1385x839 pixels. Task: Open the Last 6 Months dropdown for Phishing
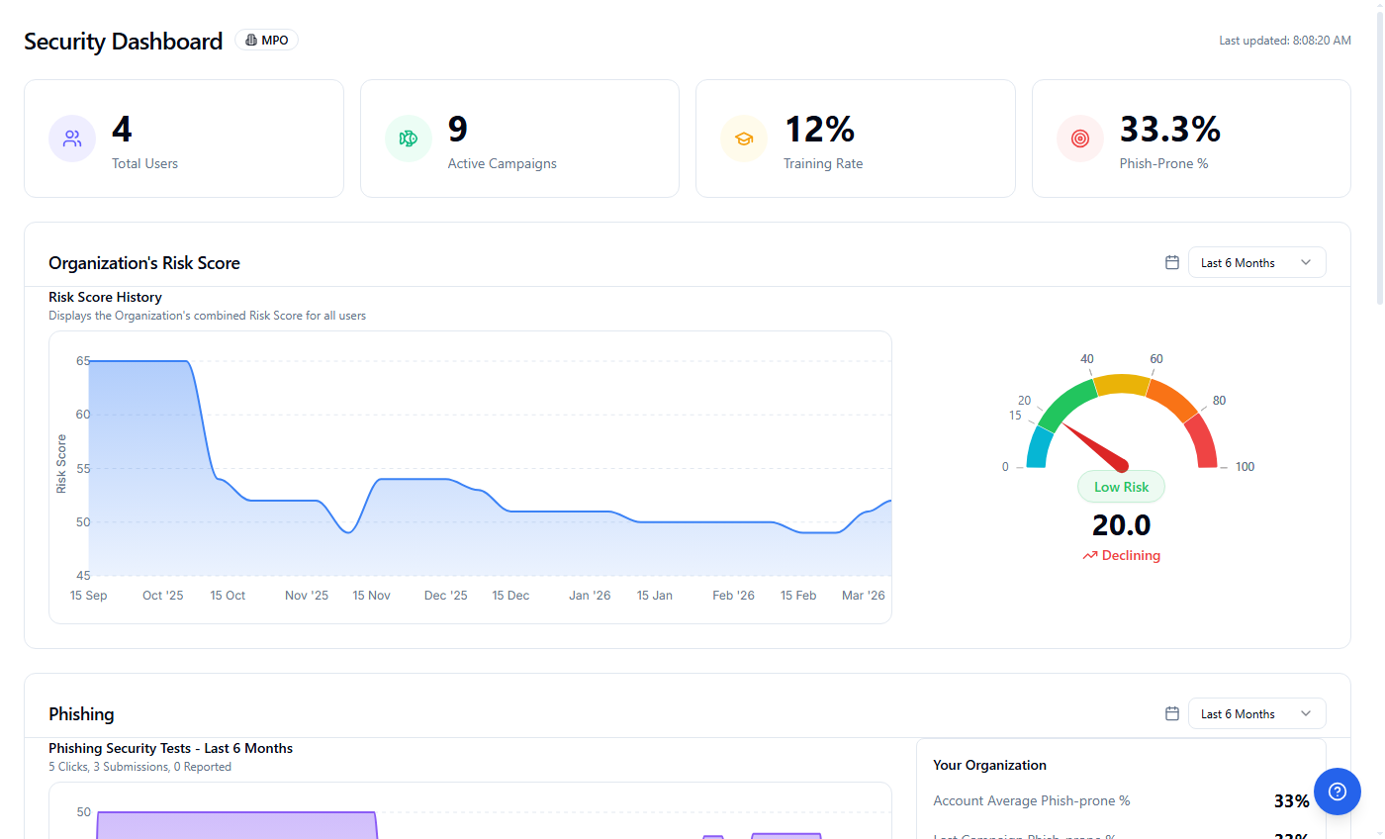1256,712
